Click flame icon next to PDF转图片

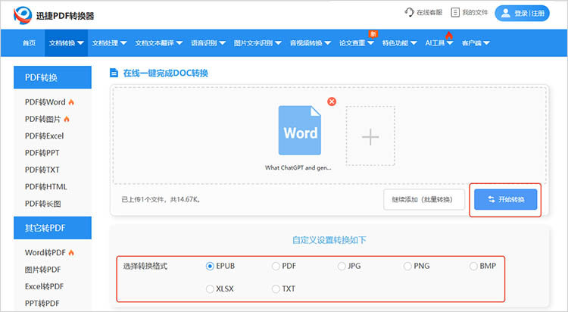coord(67,119)
